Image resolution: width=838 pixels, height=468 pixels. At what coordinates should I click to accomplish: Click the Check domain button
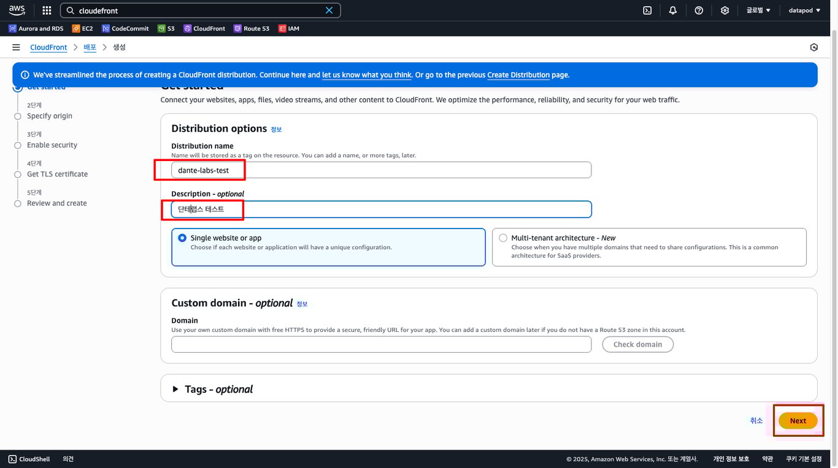click(x=637, y=344)
